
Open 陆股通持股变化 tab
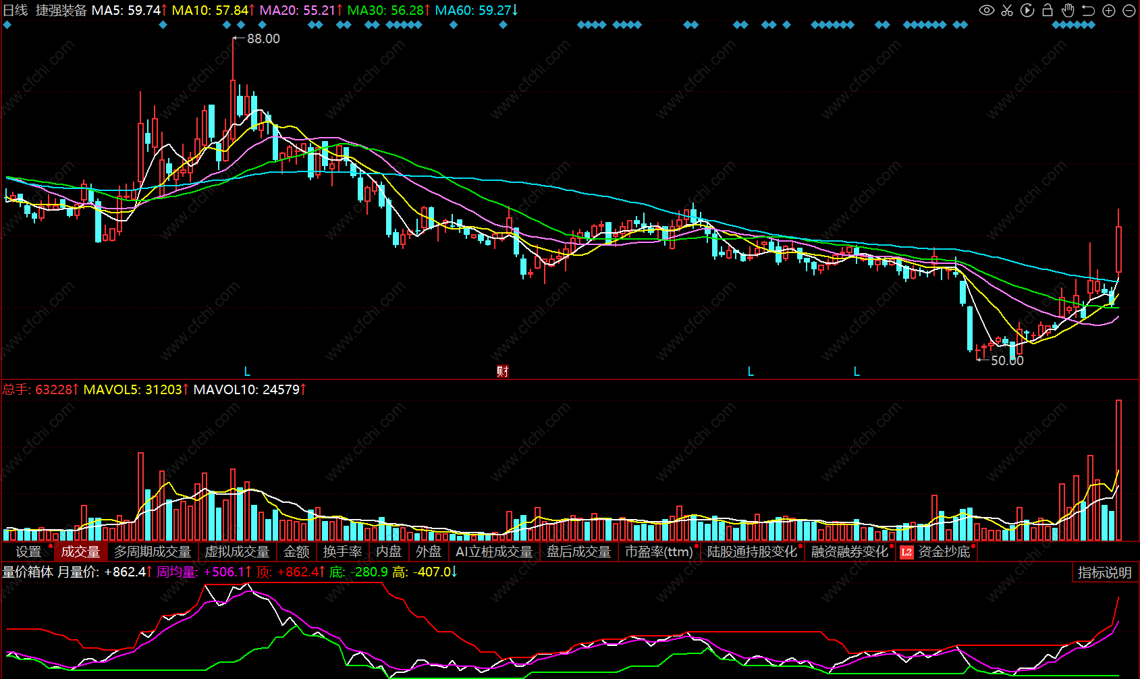(x=752, y=552)
